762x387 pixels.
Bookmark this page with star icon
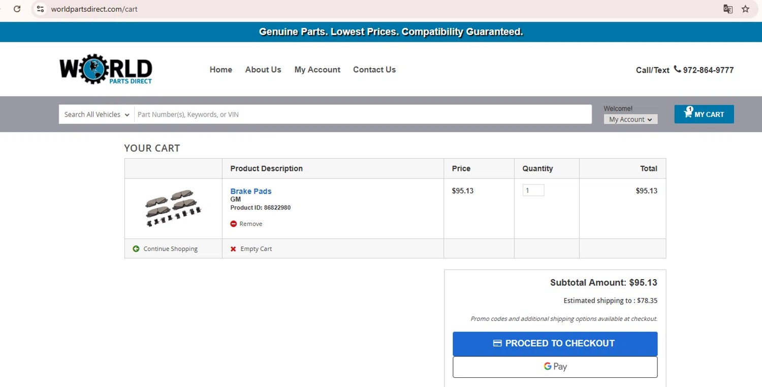coord(745,9)
